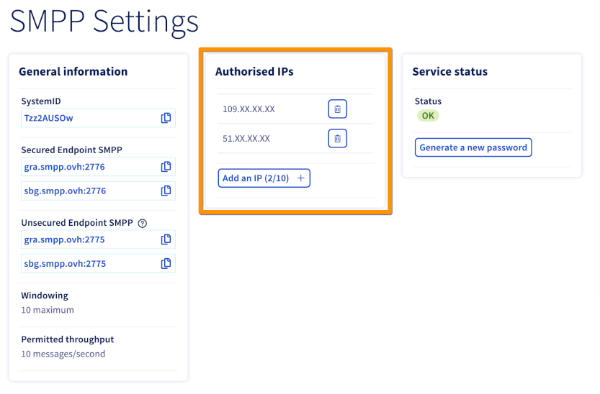Viewport: 600px width, 394px height.
Task: Click the green OK status badge
Action: pos(428,116)
